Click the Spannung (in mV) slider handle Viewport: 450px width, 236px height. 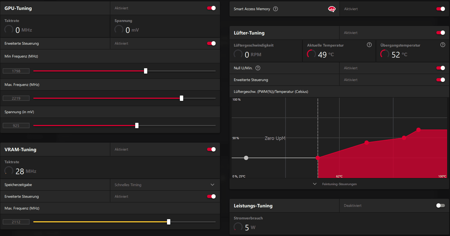click(x=137, y=125)
